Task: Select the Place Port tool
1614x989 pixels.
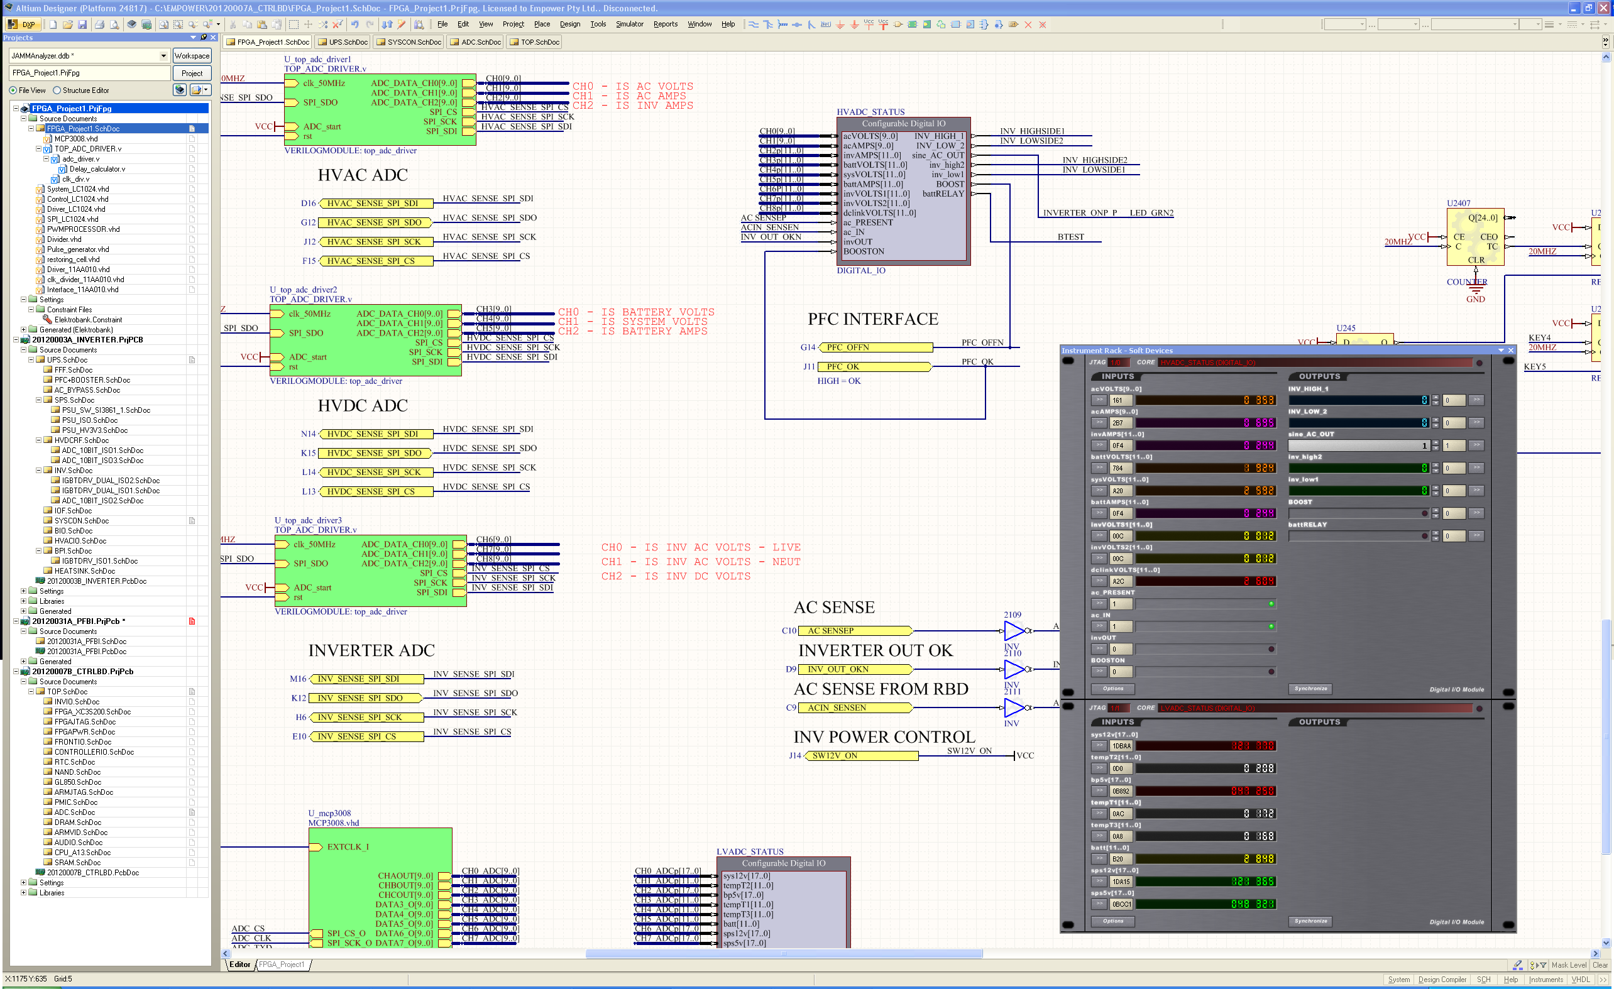Action: pyautogui.click(x=1013, y=25)
